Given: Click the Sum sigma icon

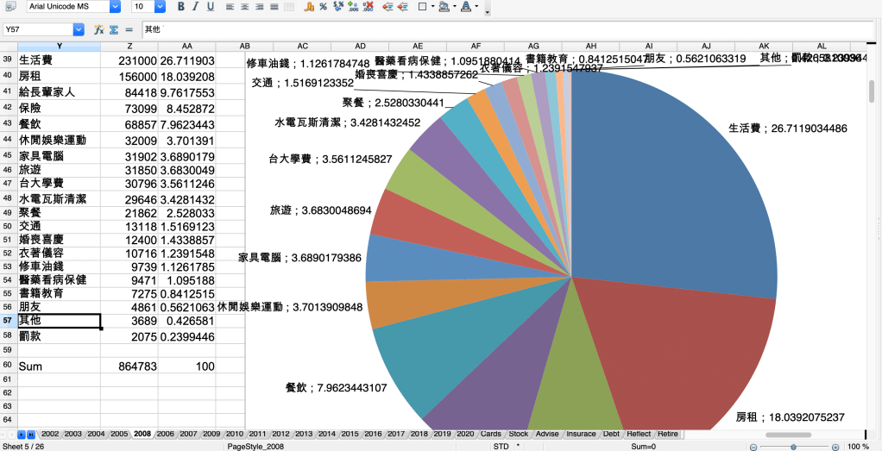Looking at the screenshot, I should coord(113,29).
